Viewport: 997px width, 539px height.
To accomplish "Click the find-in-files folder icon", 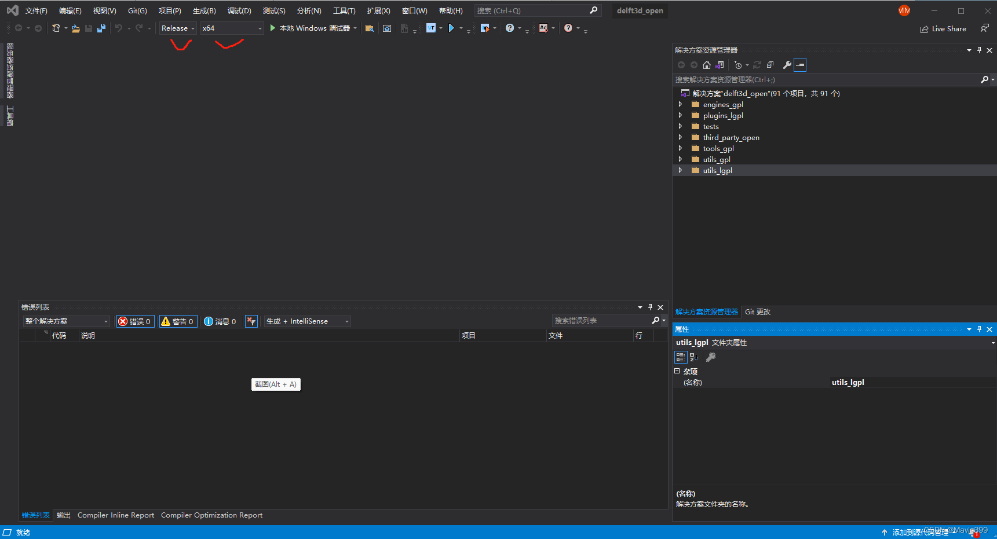I will tap(370, 28).
